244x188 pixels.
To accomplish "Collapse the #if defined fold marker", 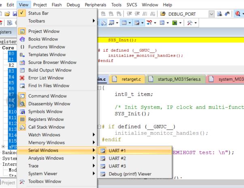I will click(99, 127).
